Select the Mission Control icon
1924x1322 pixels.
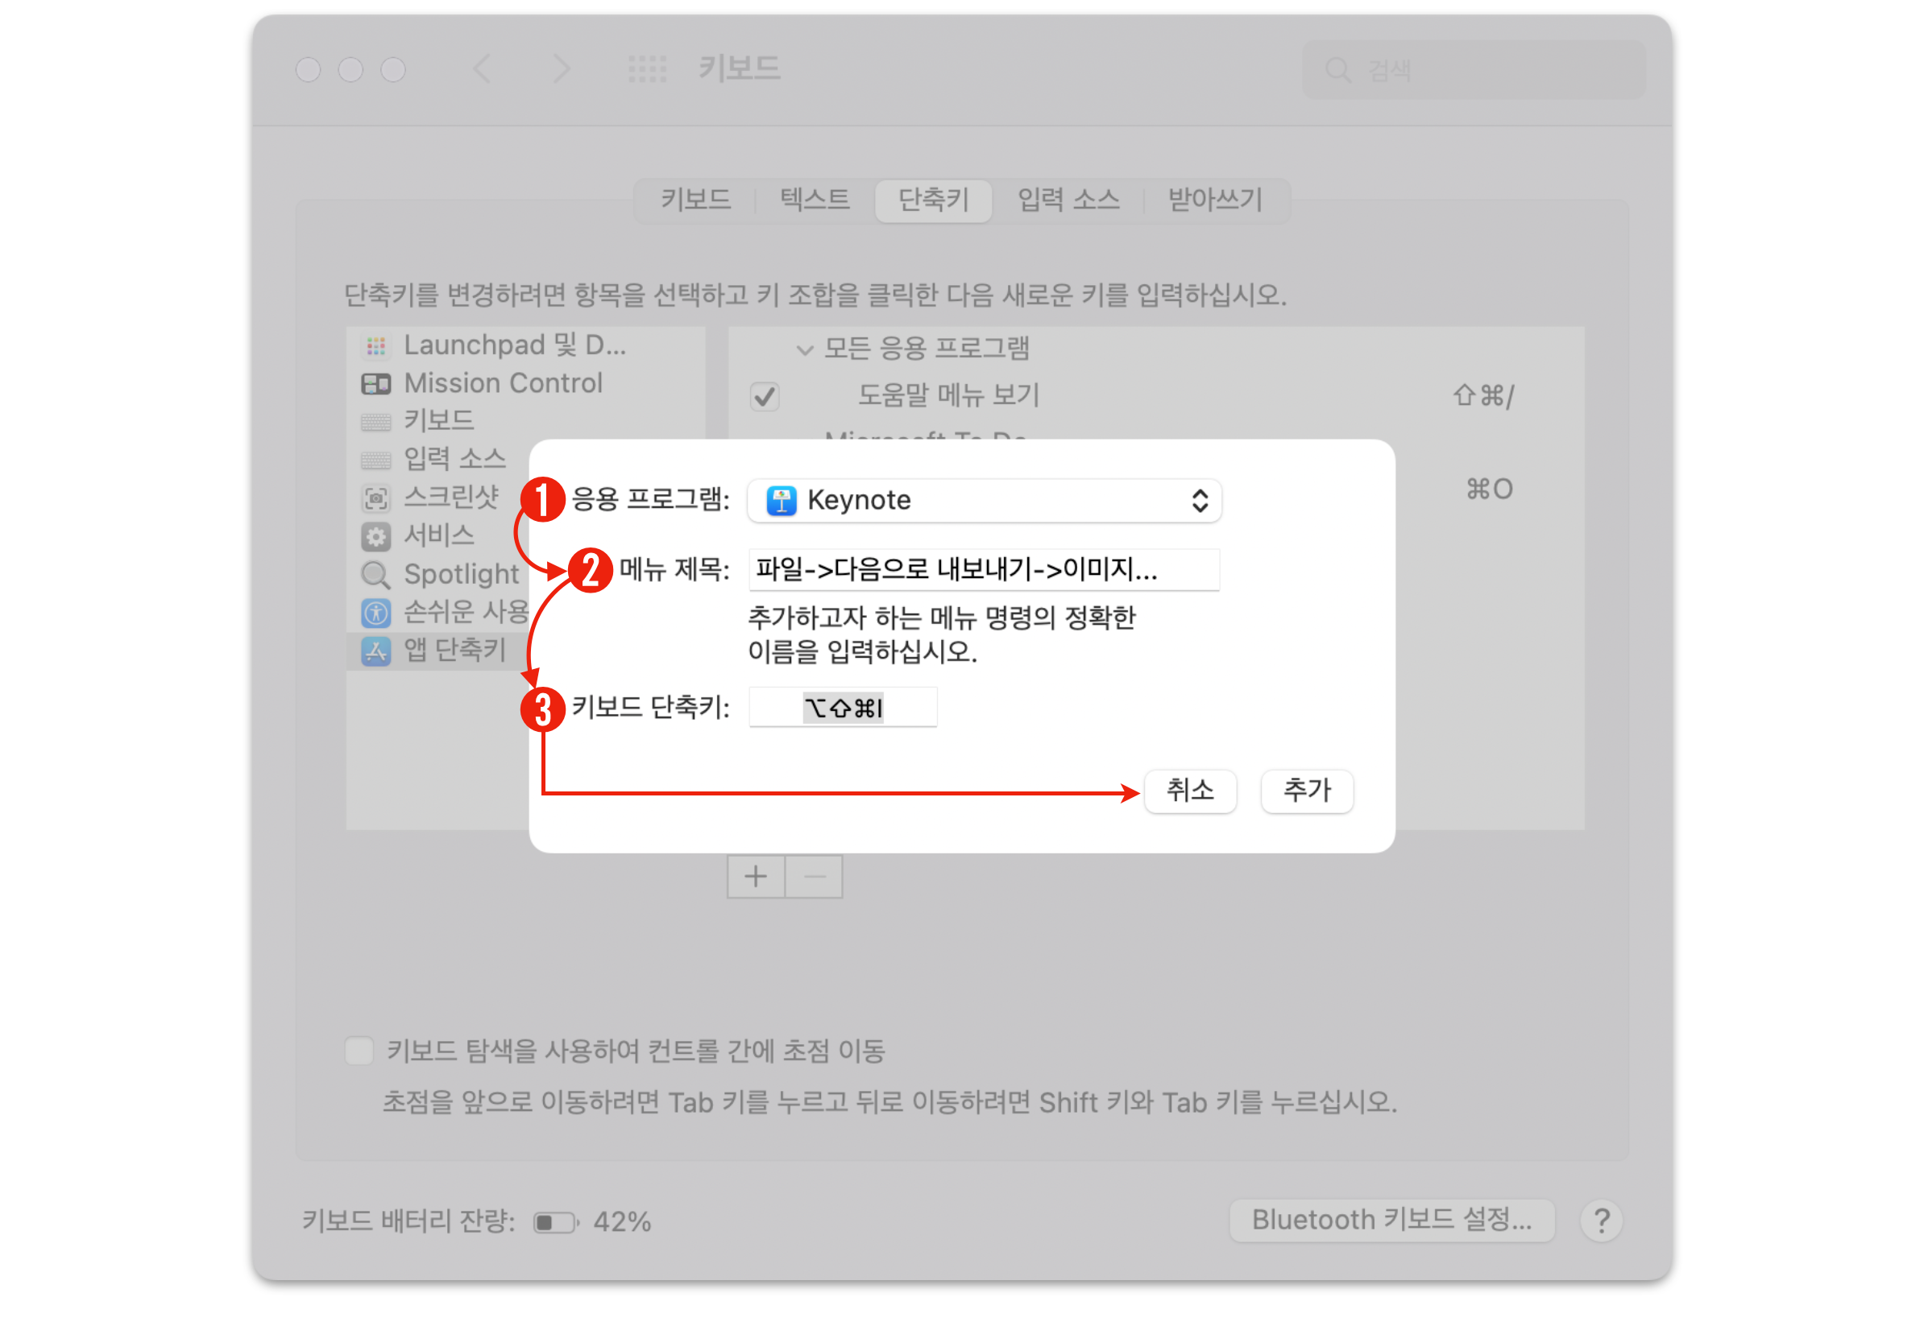(x=375, y=383)
